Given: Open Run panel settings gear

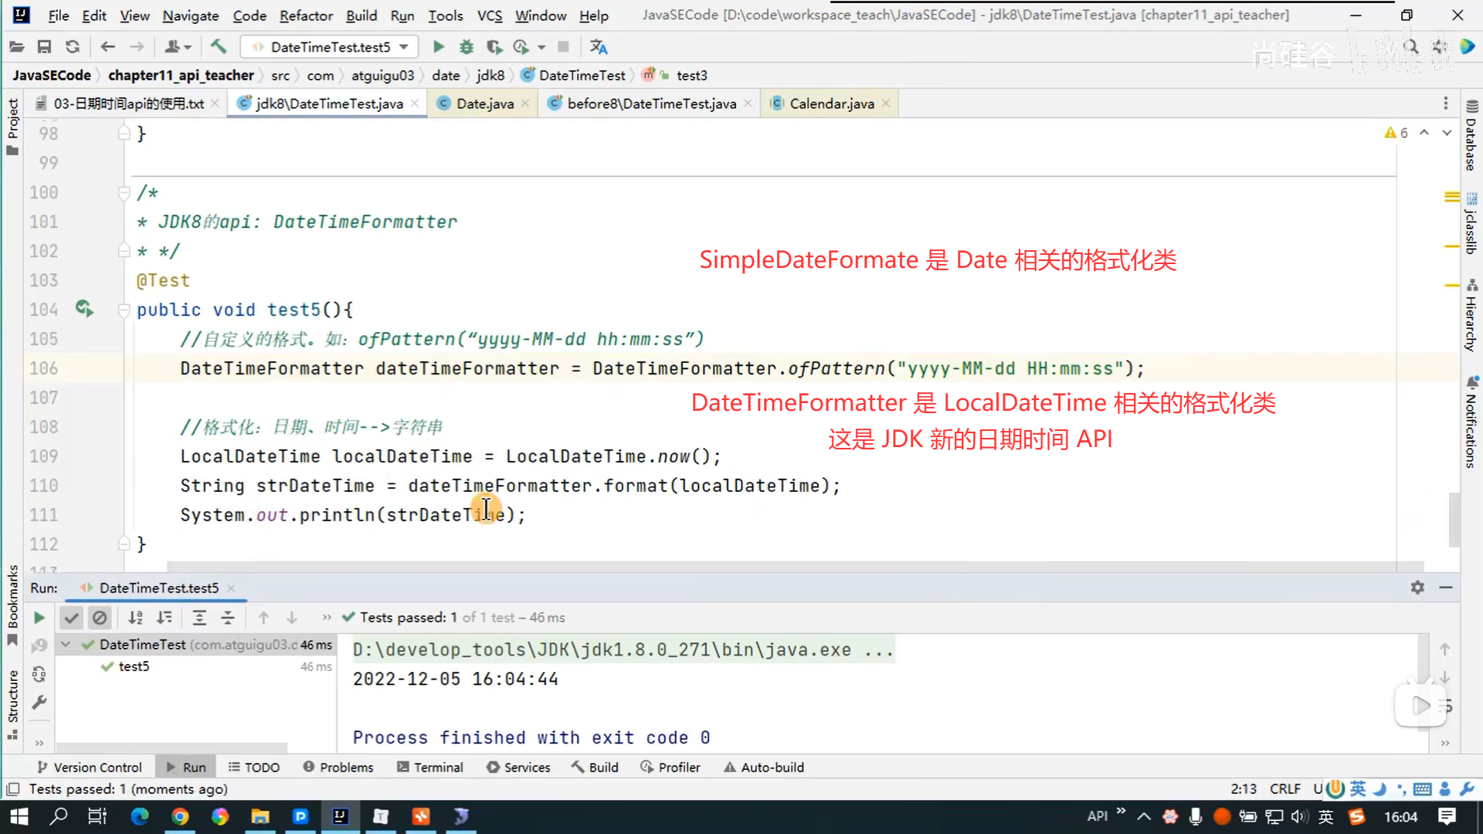Looking at the screenshot, I should click(x=1417, y=588).
